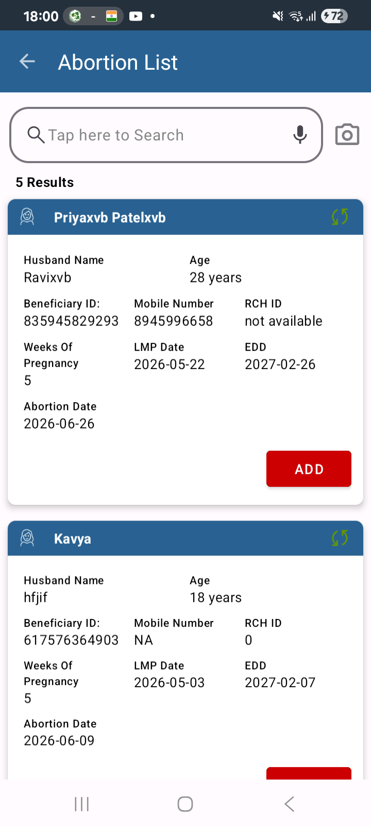Open the Priyaxvb Patelxvb card header
Image resolution: width=371 pixels, height=826 pixels.
coord(185,217)
